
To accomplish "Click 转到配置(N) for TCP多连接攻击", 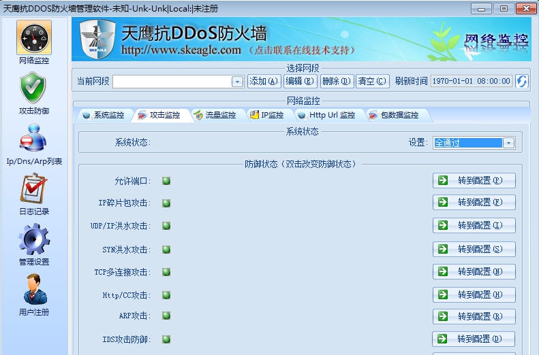I will 474,271.
